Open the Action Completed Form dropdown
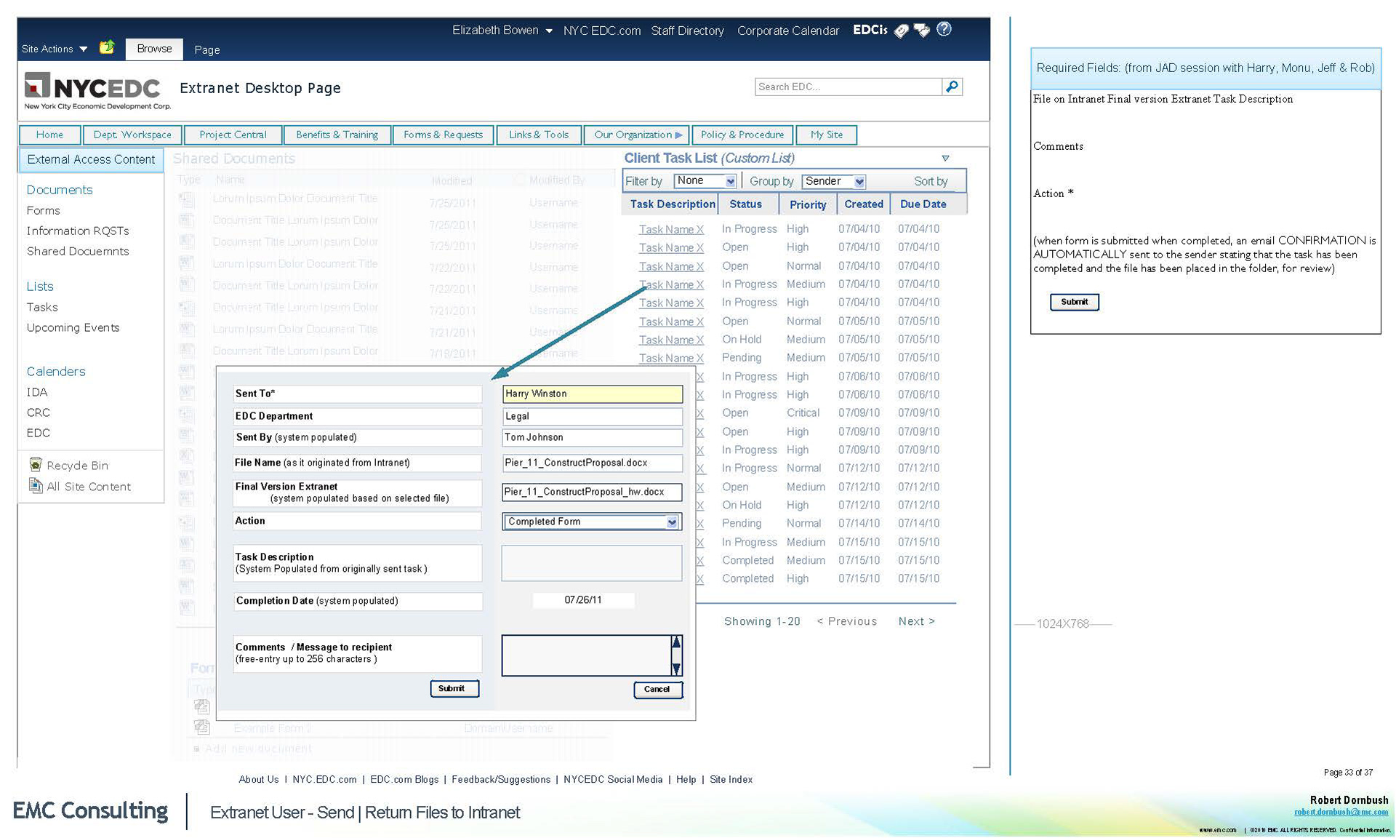1396x838 pixels. click(672, 522)
